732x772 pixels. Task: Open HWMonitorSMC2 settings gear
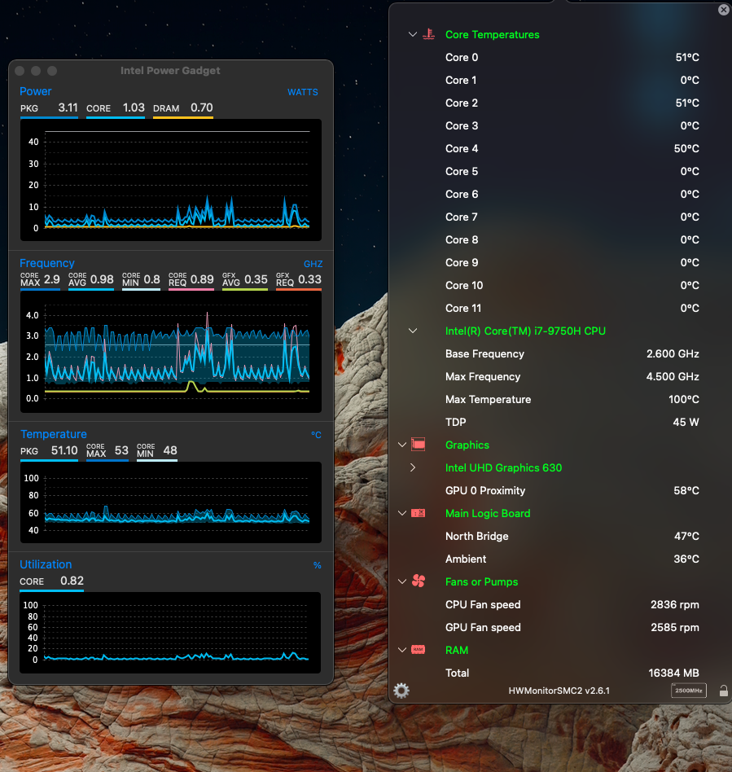tap(401, 691)
